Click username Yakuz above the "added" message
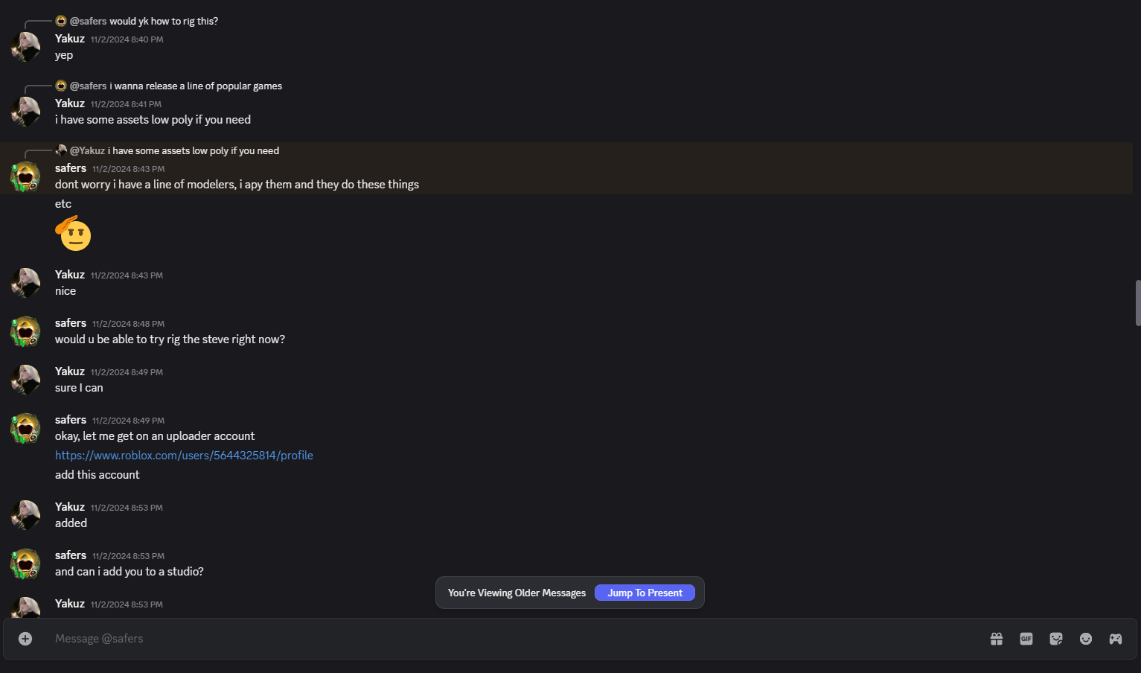The image size is (1141, 673). point(70,507)
